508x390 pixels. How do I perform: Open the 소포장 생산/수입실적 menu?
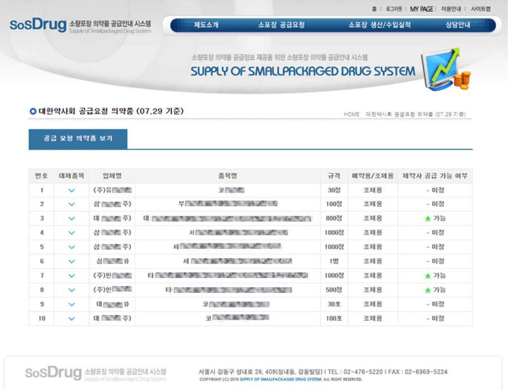click(379, 25)
